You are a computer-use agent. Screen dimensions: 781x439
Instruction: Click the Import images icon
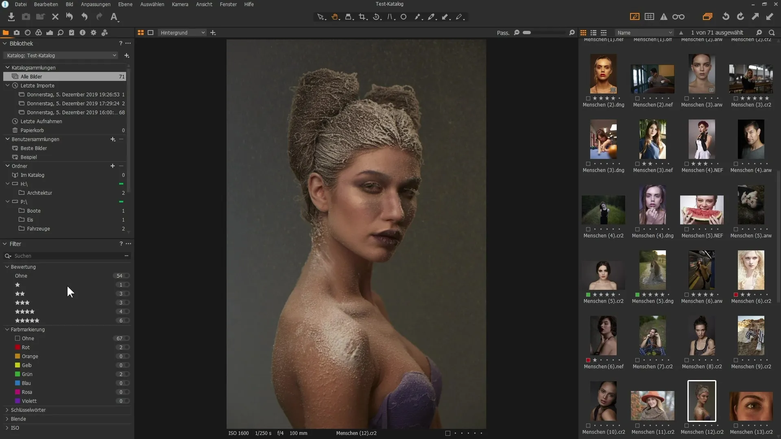pos(11,17)
